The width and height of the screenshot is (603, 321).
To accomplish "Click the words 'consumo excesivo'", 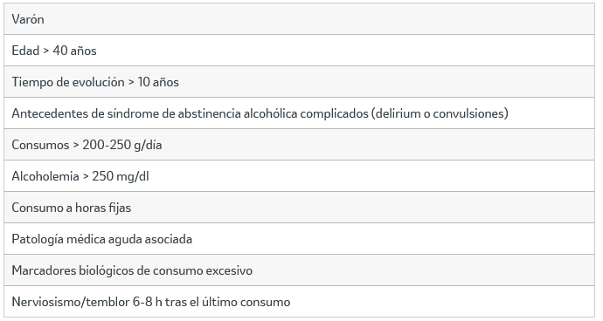I will click(x=203, y=270).
